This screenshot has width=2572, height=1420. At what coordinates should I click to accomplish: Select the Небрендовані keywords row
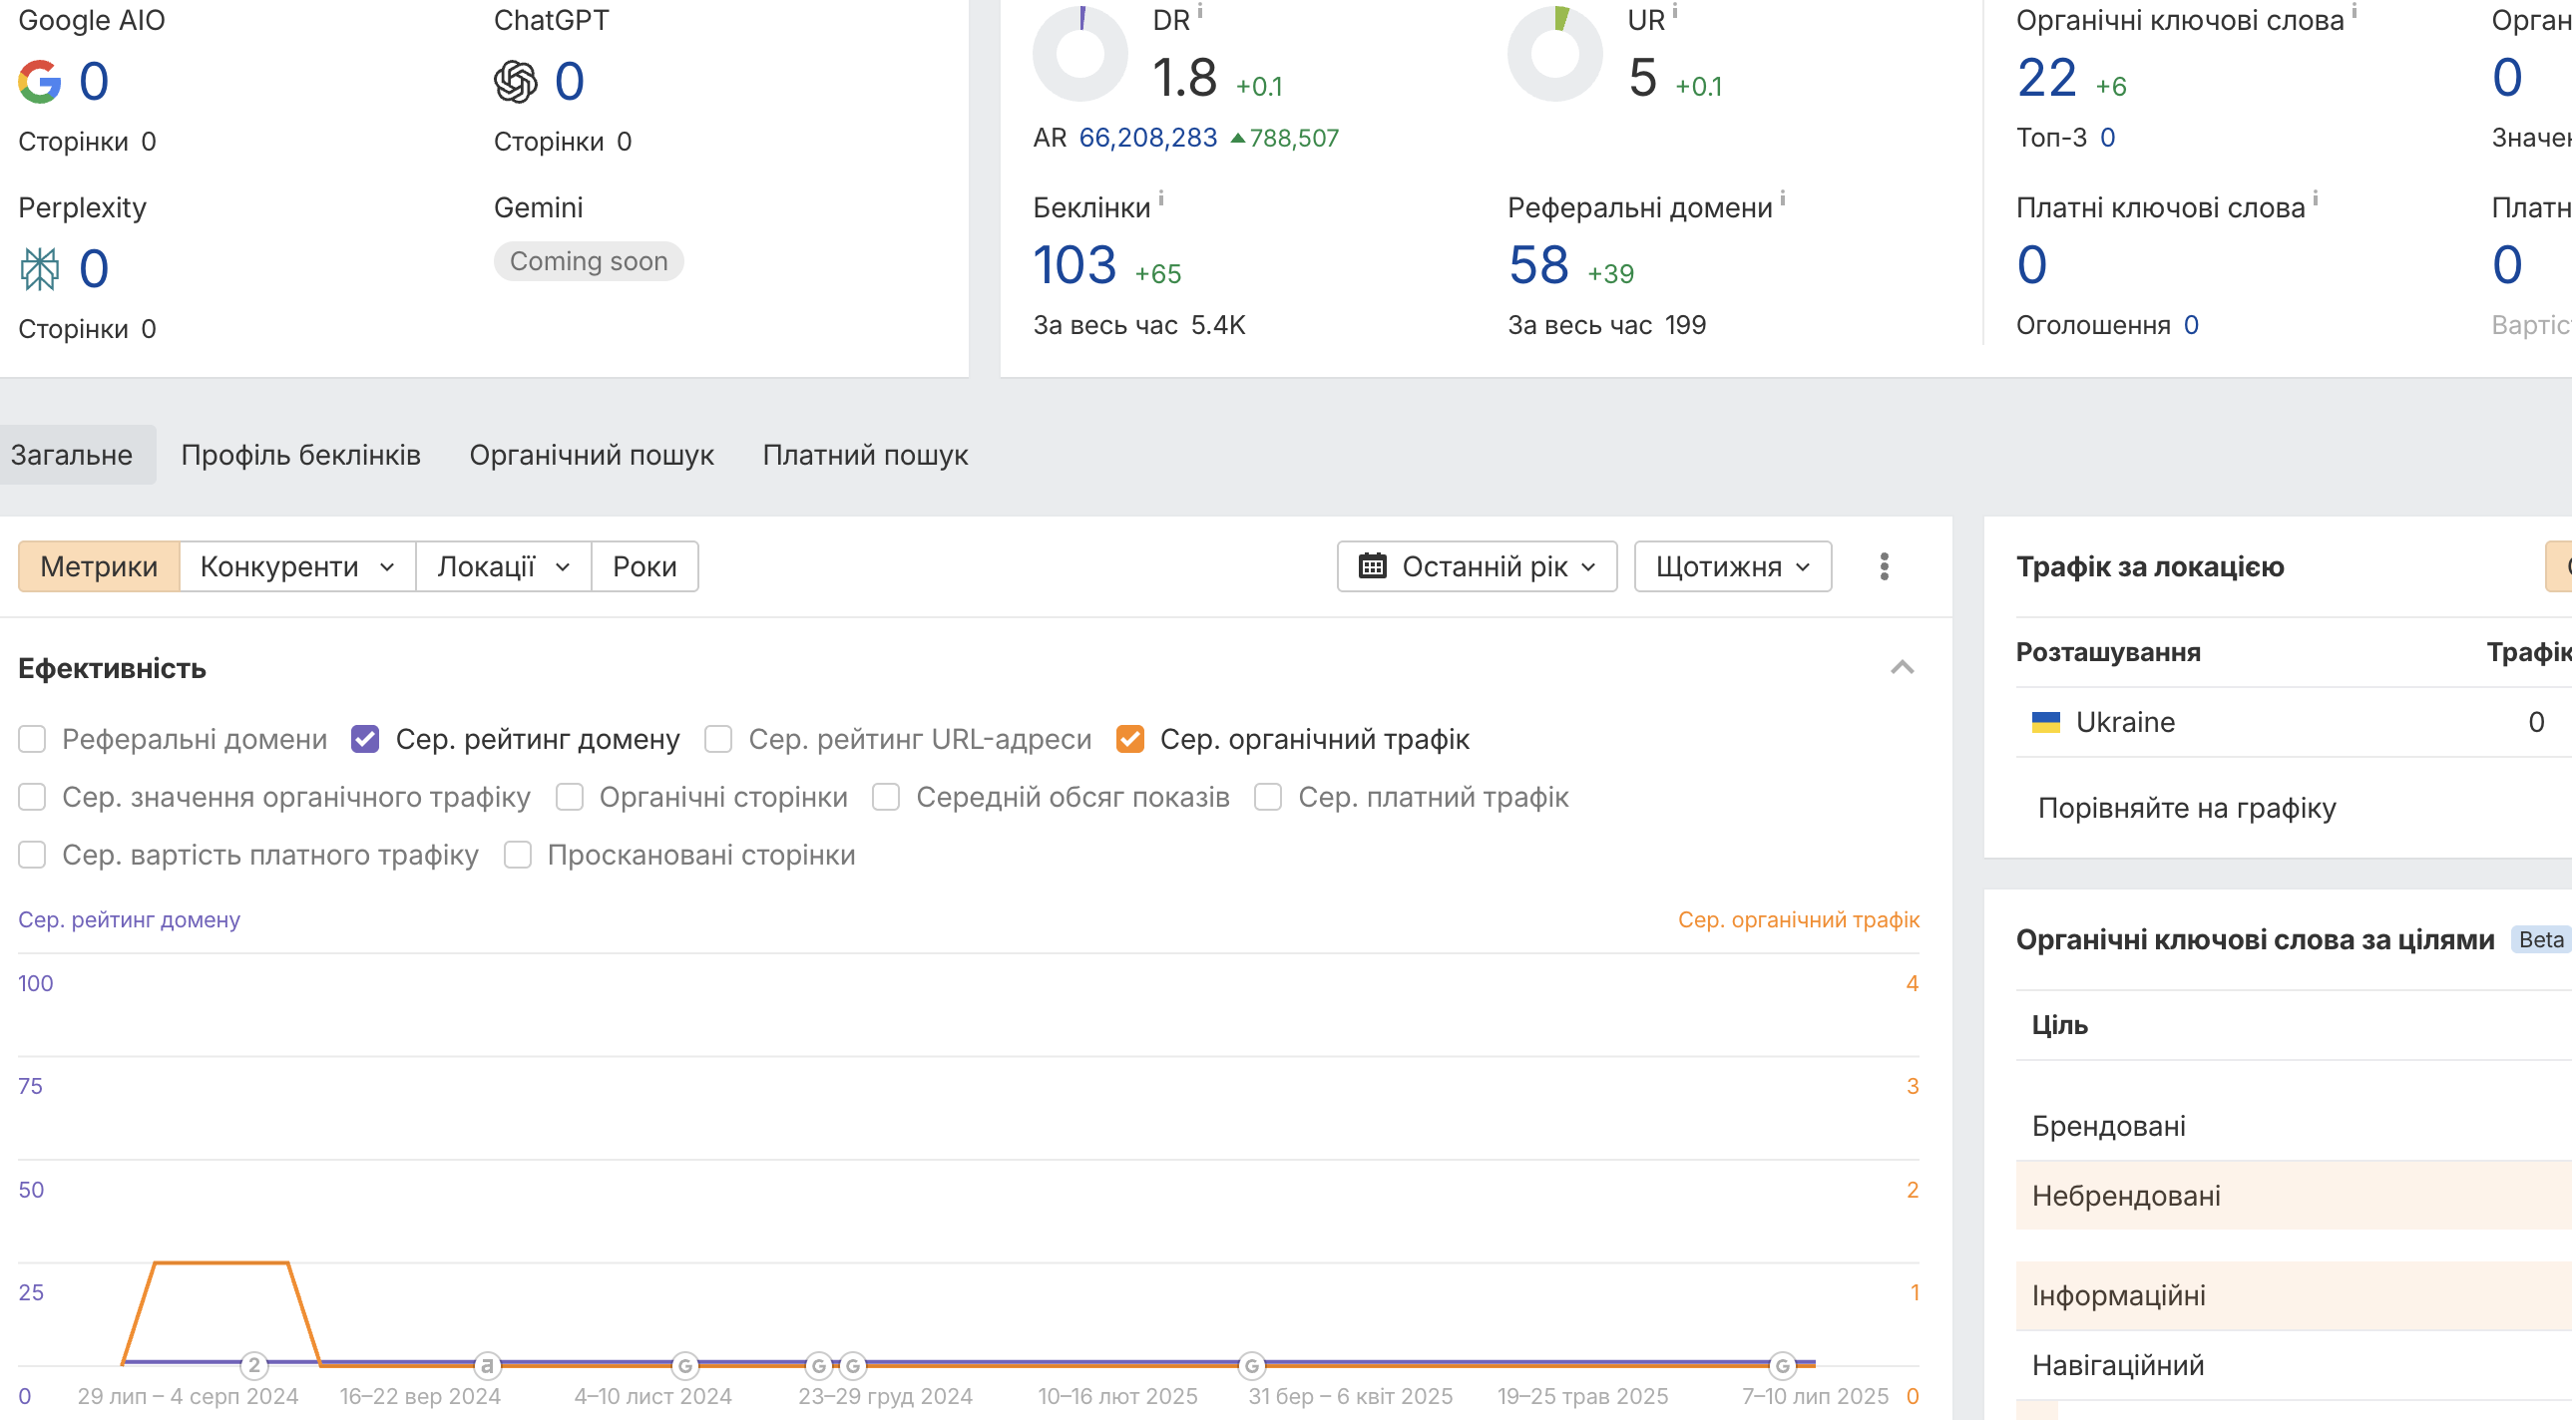point(2294,1196)
